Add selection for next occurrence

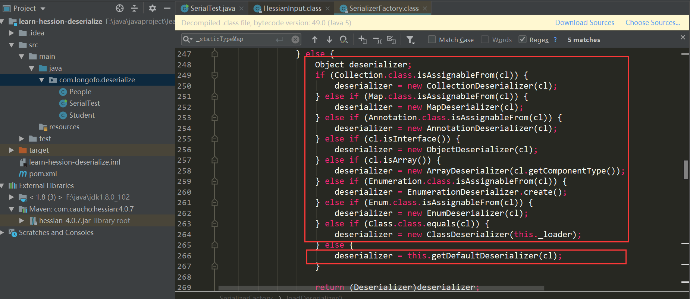363,39
